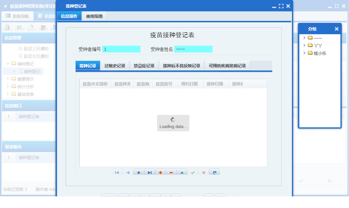Refresh the record grid with the refresh icon
Viewport: 349px width, 208px height.
point(214,172)
